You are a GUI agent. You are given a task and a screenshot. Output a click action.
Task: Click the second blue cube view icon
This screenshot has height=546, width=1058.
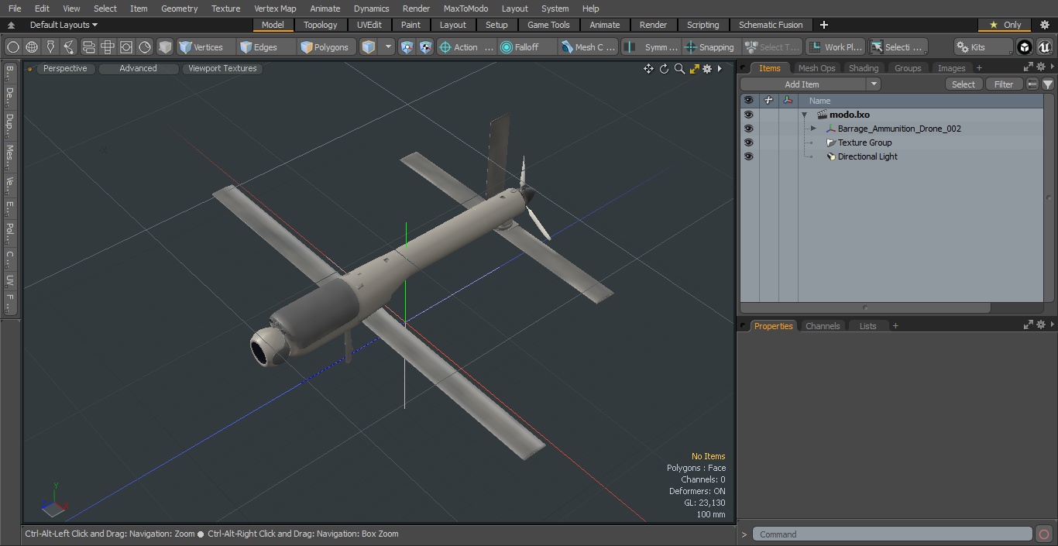tap(425, 47)
